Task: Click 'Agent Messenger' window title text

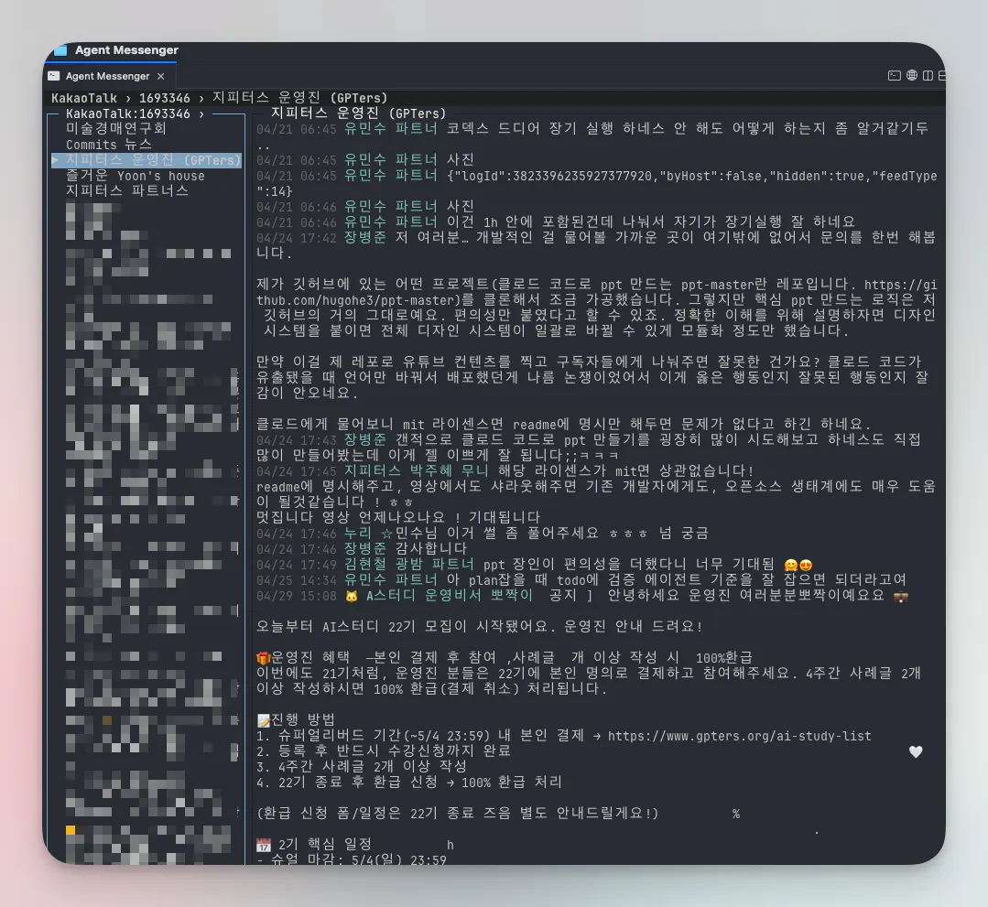Action: [x=126, y=49]
